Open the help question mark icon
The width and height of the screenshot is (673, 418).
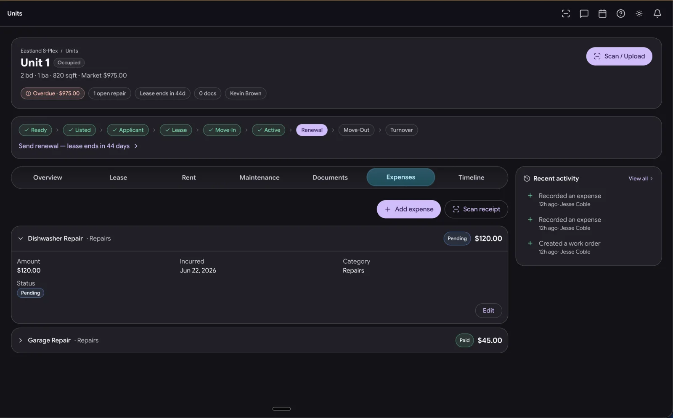click(620, 13)
